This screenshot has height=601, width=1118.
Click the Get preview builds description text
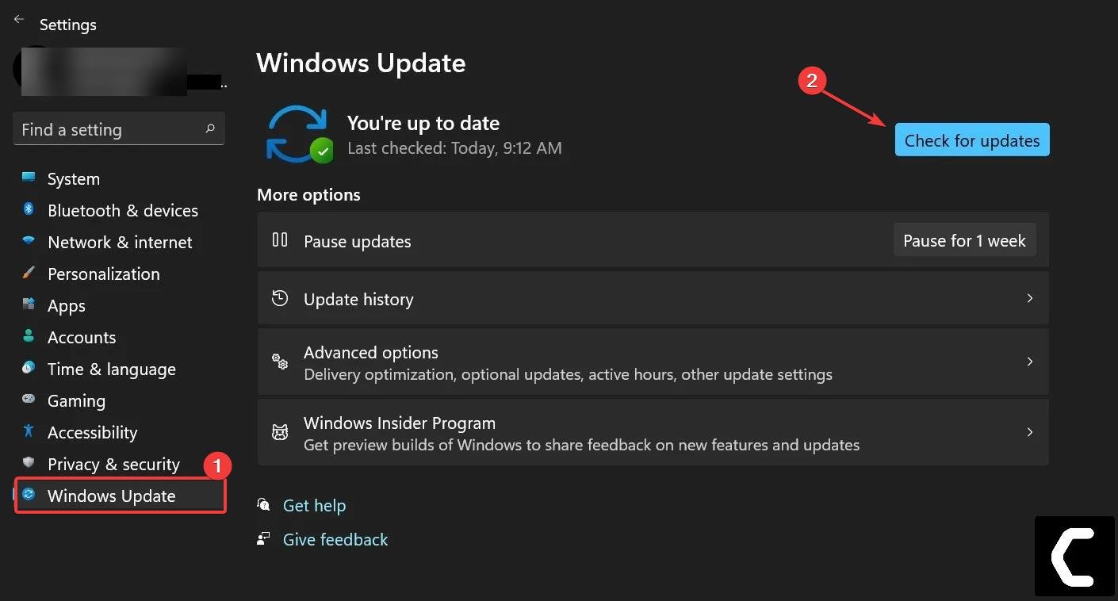[581, 445]
